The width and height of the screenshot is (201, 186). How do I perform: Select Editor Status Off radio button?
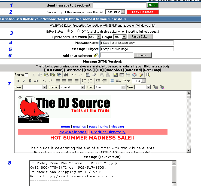tap(78, 31)
